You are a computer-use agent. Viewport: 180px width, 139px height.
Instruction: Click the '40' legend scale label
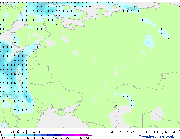[75, 138]
